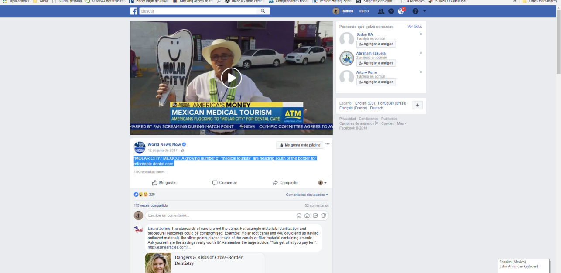Dismiss Arturo Parra suggestion

pos(421,72)
